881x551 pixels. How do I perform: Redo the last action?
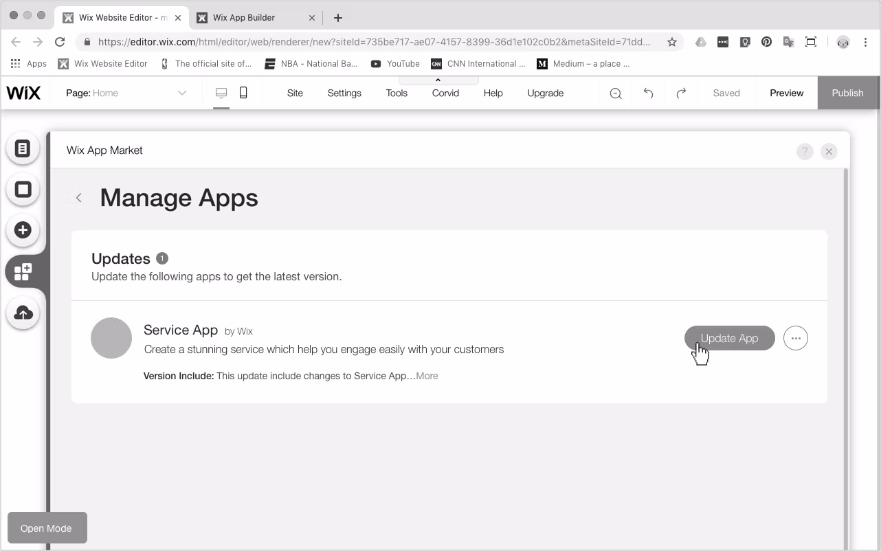pyautogui.click(x=681, y=93)
